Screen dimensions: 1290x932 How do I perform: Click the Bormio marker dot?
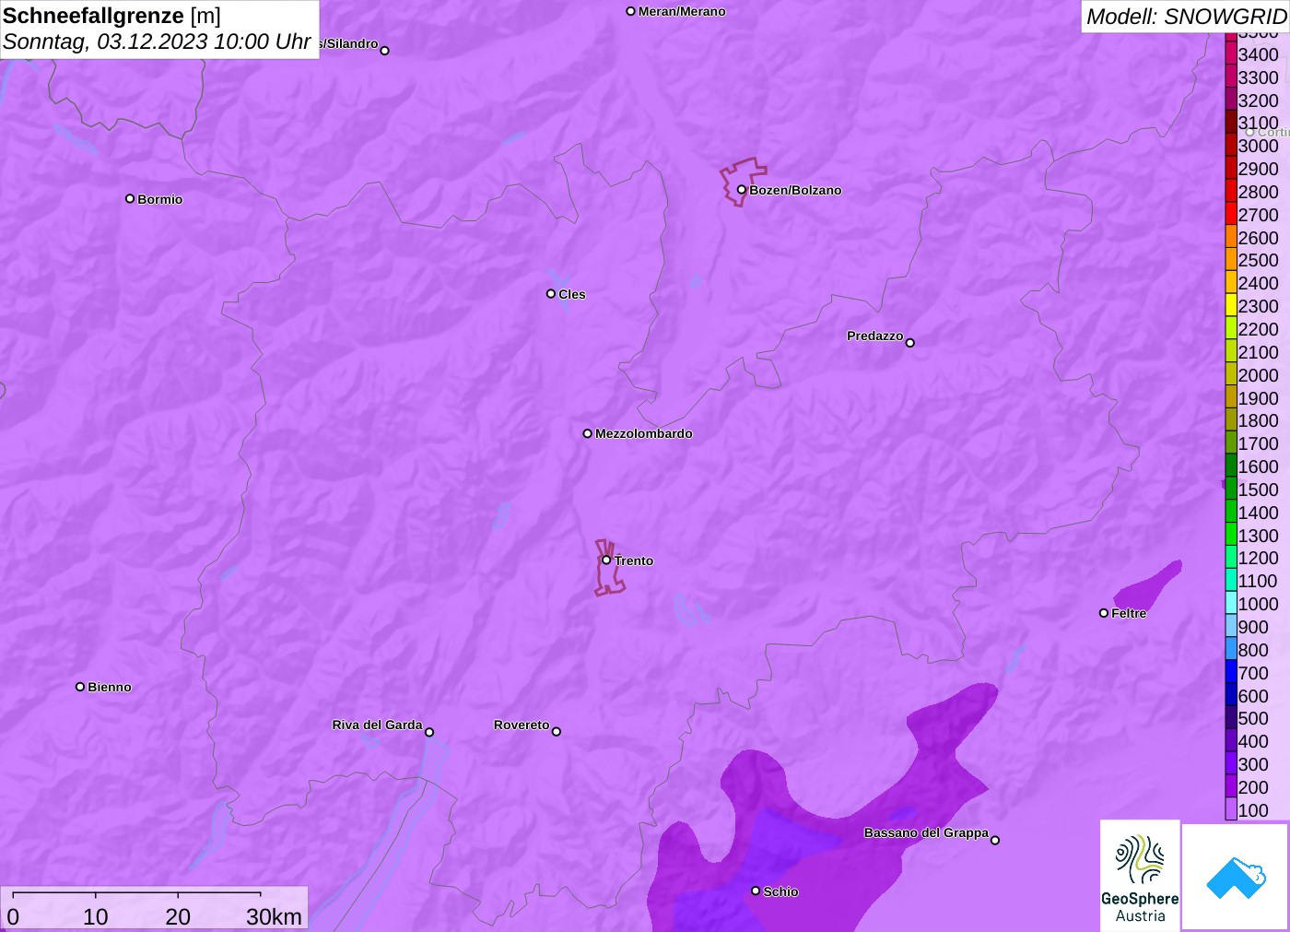coord(130,198)
